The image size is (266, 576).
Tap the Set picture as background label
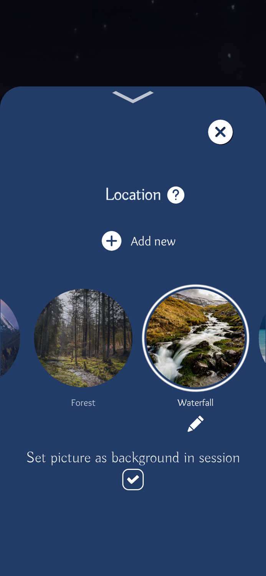[133, 458]
